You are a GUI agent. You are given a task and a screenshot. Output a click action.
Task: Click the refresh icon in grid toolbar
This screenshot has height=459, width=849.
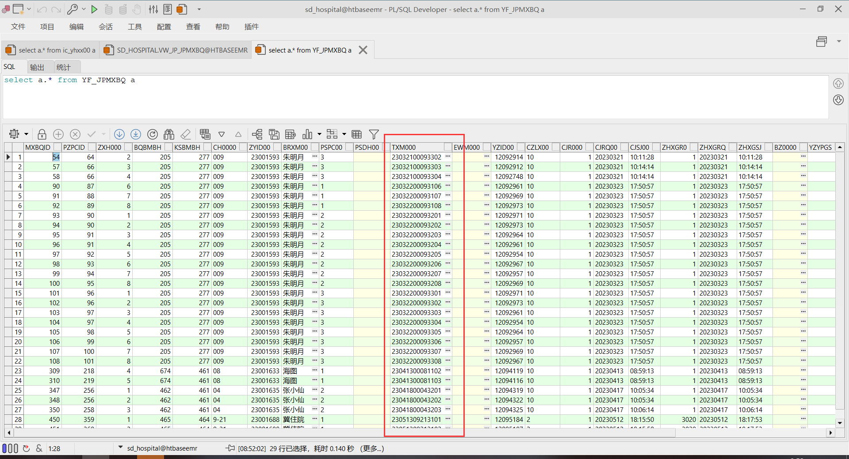click(153, 134)
